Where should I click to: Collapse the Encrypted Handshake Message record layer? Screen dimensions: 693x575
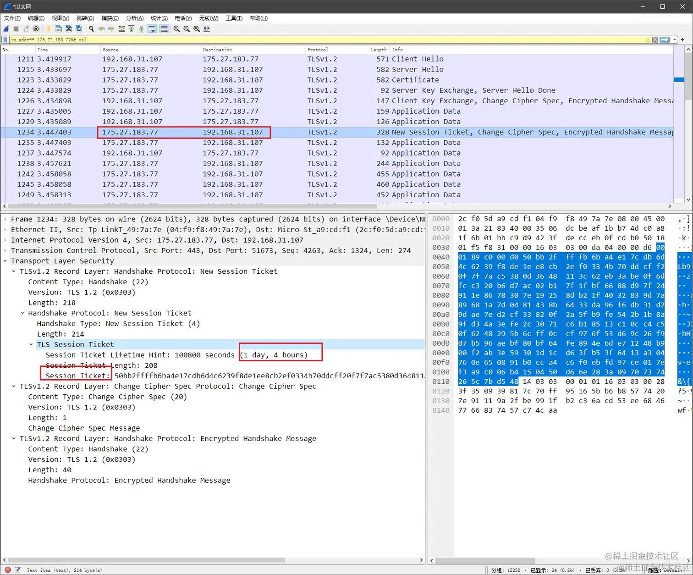coord(14,439)
